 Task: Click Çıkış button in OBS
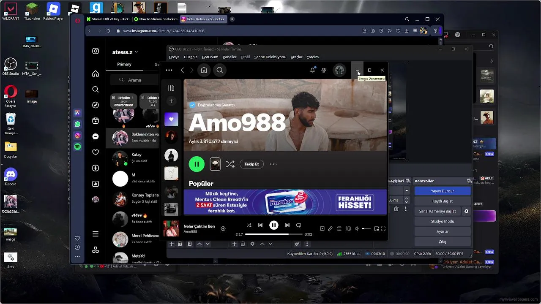pos(443,242)
